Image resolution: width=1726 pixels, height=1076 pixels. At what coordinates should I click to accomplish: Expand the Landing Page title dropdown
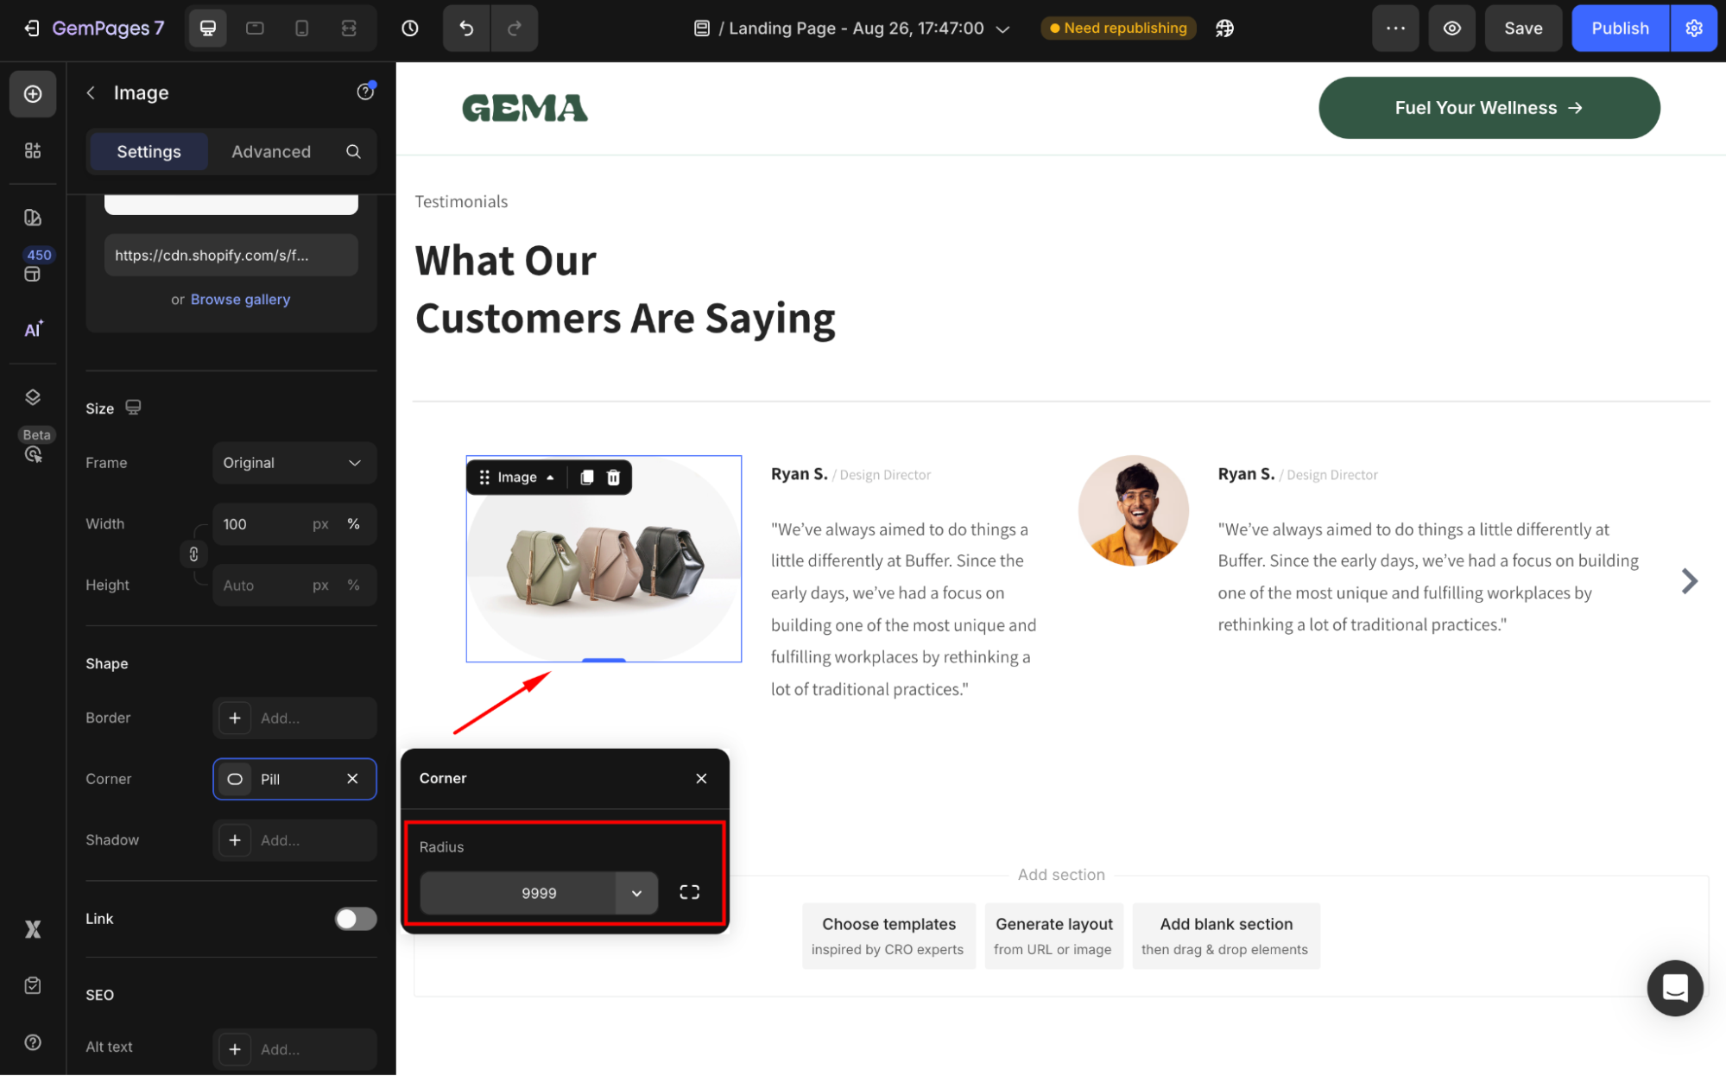pyautogui.click(x=1002, y=28)
